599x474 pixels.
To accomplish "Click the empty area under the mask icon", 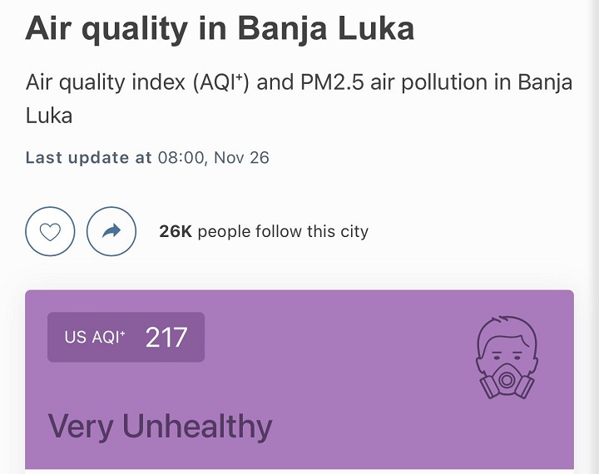I will pyautogui.click(x=507, y=433).
